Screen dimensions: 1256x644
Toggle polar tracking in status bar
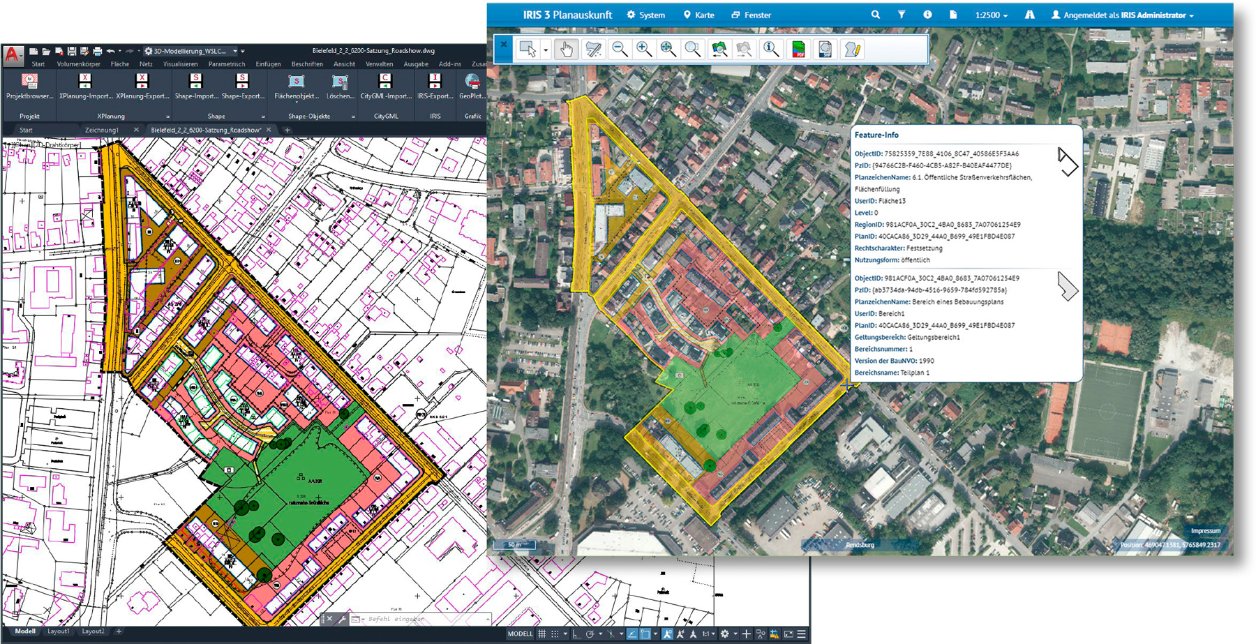point(590,634)
